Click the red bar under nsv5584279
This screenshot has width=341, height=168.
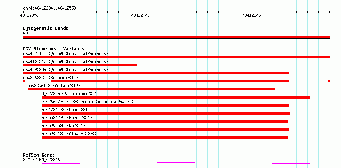click(165, 121)
